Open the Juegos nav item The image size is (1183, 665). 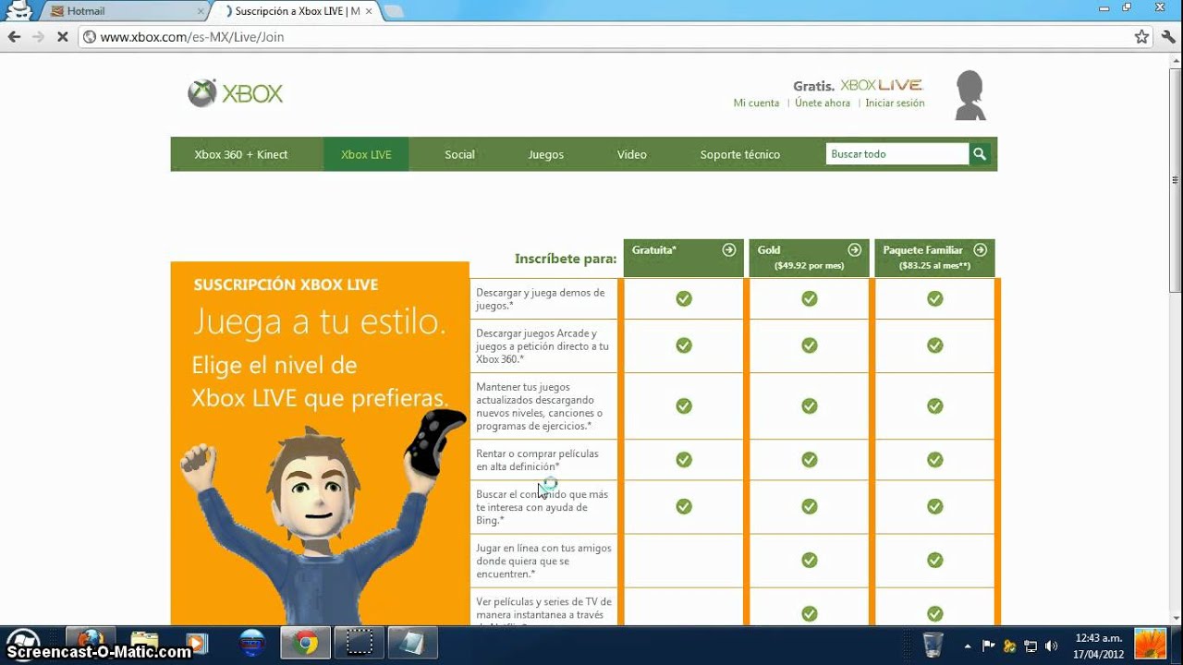(x=546, y=154)
